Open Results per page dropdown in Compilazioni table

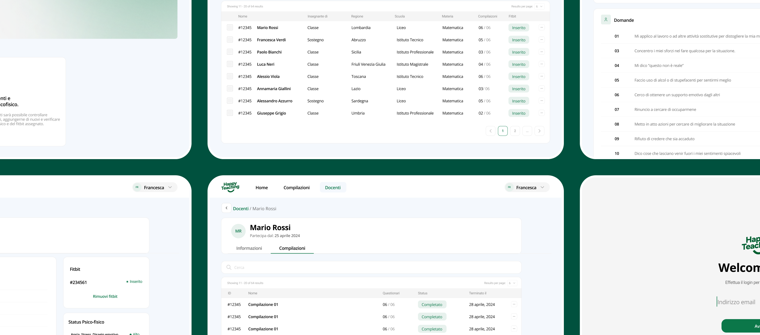tap(512, 283)
